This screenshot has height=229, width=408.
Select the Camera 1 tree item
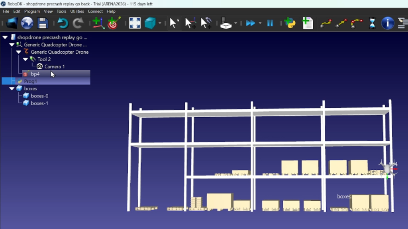tap(54, 66)
